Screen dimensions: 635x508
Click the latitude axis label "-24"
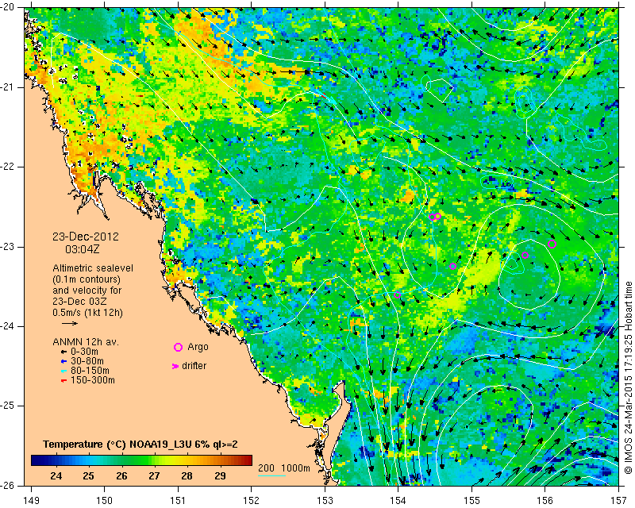click(8, 326)
